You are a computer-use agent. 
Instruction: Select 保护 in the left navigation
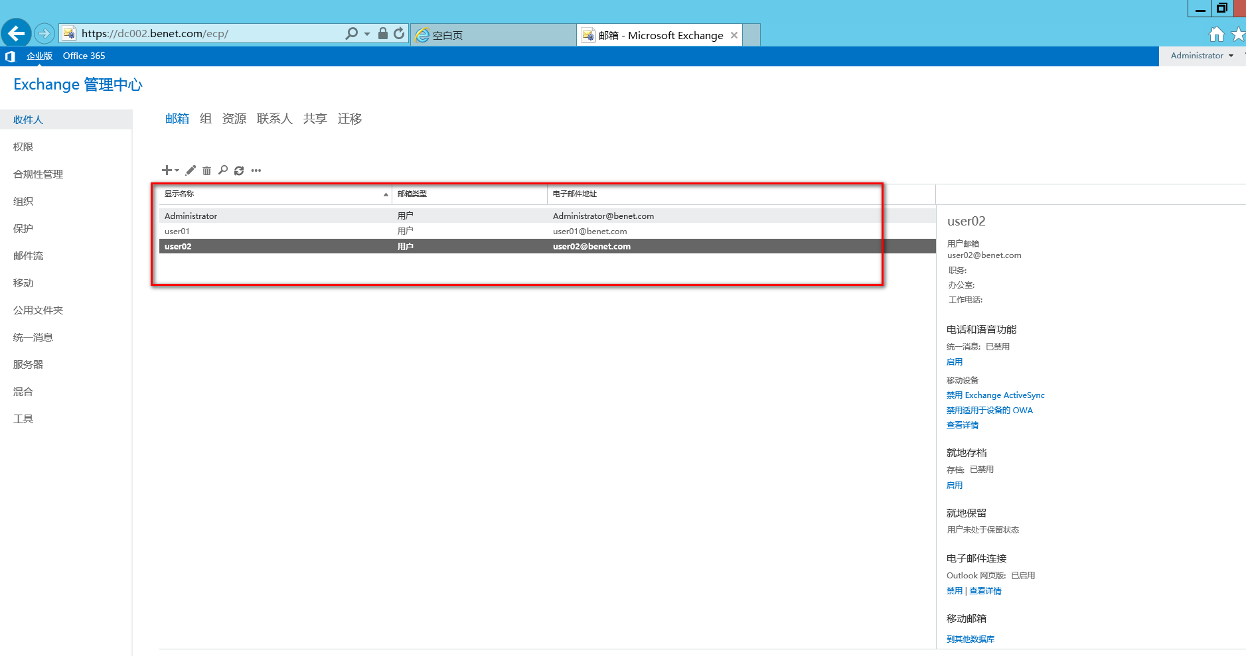[x=23, y=229]
